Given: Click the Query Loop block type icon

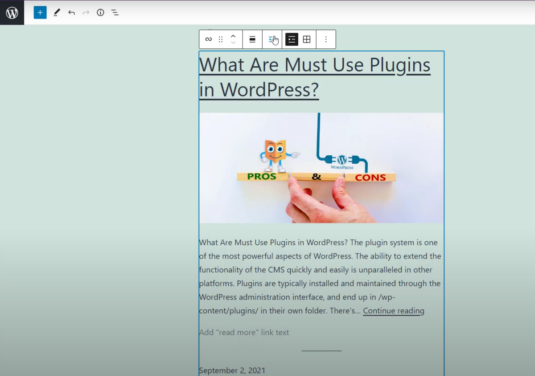Looking at the screenshot, I should [x=208, y=39].
